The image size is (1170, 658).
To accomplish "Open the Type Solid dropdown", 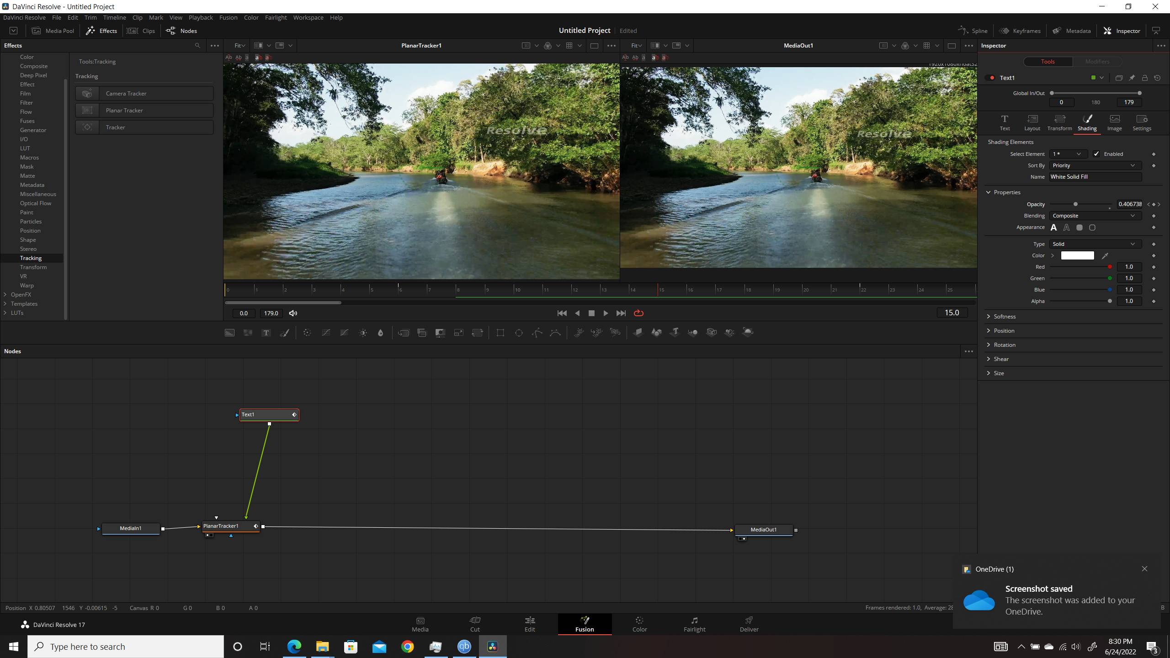I will pos(1095,244).
